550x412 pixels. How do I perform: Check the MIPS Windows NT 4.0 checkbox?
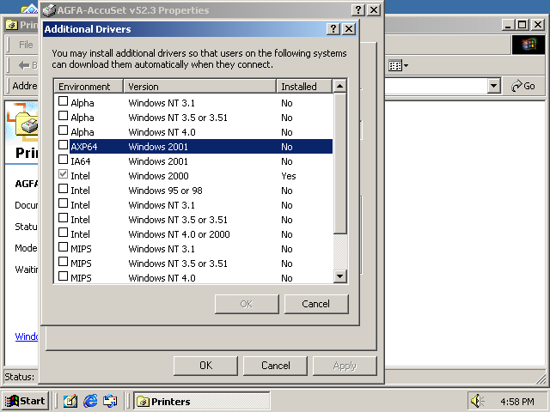[63, 276]
